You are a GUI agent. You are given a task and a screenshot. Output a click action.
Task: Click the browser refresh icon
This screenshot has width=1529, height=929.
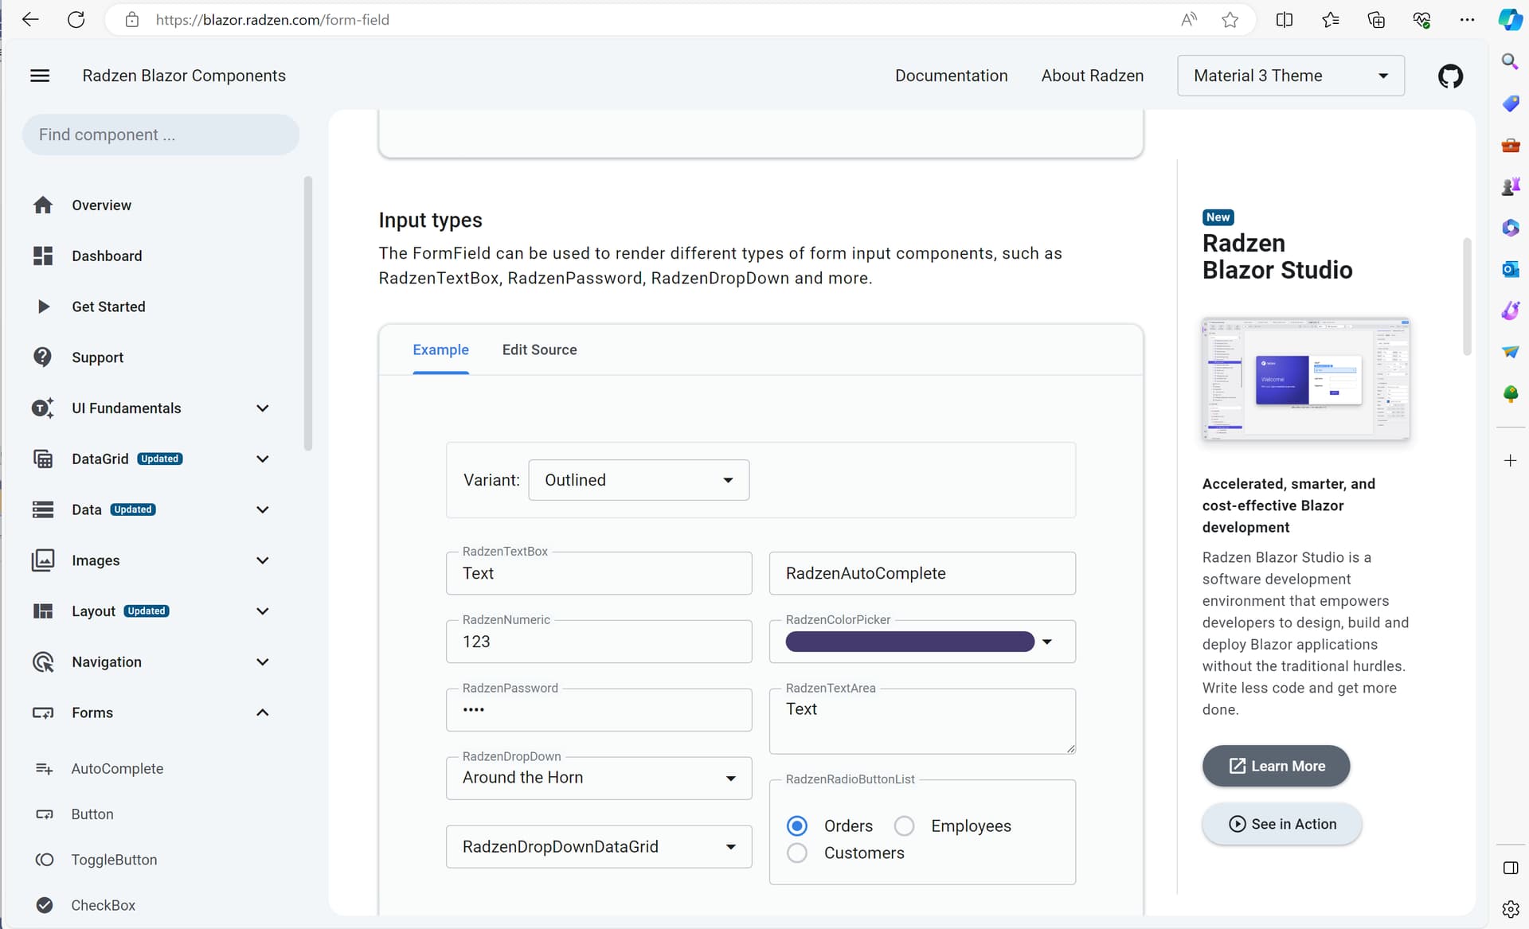(76, 20)
